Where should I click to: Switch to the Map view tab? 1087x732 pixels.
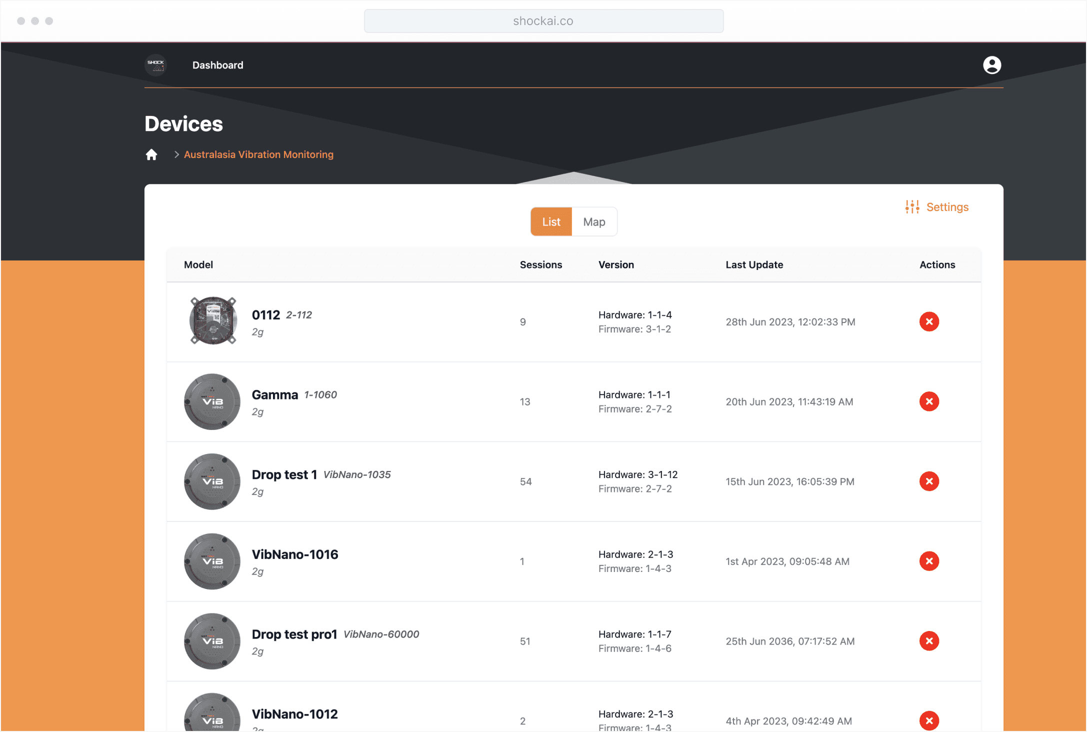click(x=594, y=221)
